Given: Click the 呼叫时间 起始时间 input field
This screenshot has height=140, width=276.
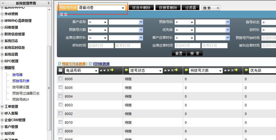Looking at the screenshot, I should click(101, 45).
